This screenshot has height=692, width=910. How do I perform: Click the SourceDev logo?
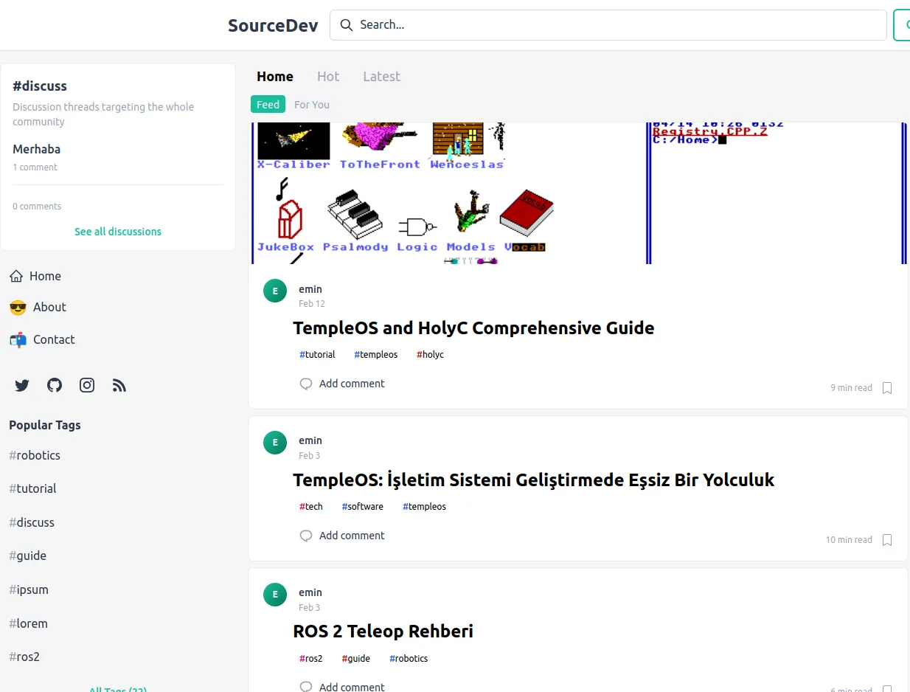coord(273,24)
